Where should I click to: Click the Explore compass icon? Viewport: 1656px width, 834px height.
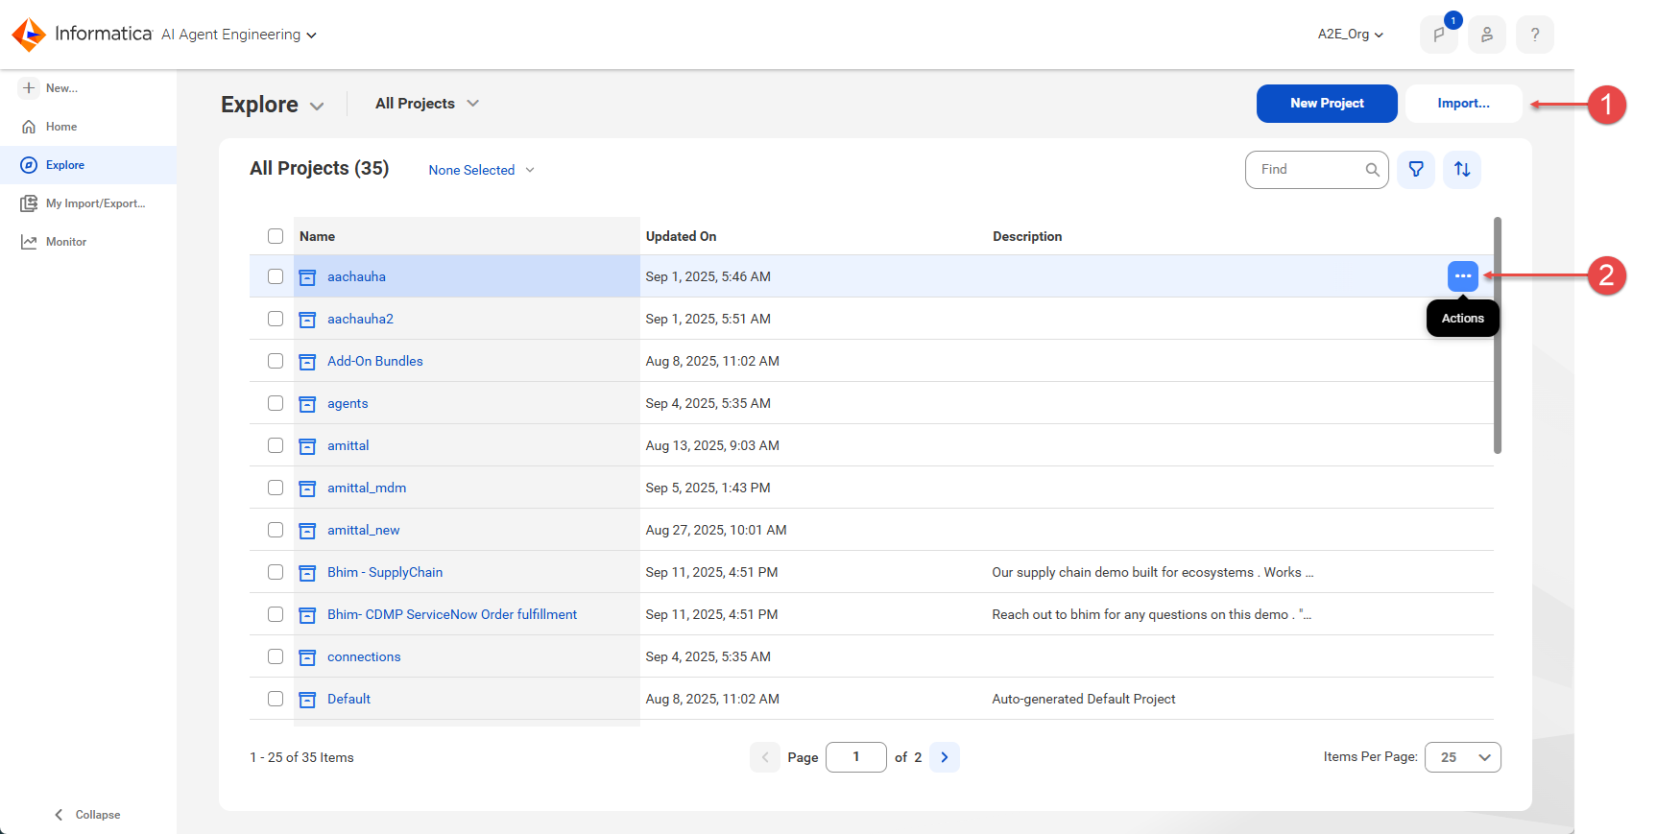(29, 165)
